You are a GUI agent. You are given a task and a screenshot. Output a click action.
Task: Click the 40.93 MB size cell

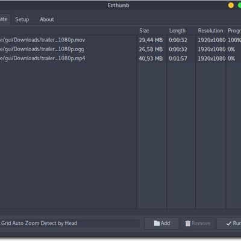click(151, 58)
